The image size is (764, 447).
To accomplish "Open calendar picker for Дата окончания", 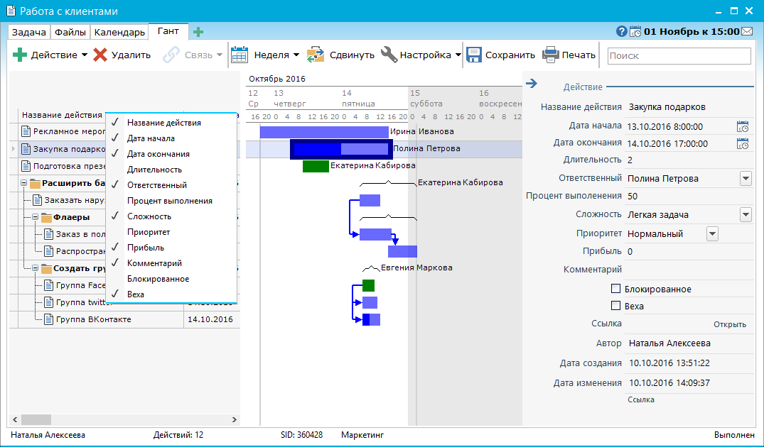I will [742, 143].
